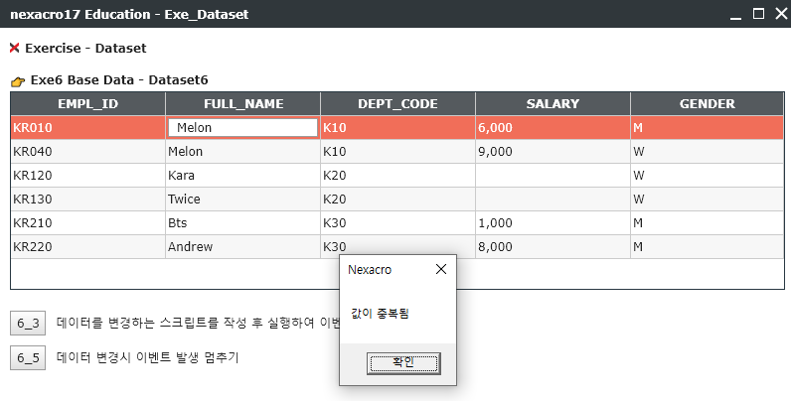Select the KR010 cell
Viewport: 791px width, 401px height.
click(87, 128)
